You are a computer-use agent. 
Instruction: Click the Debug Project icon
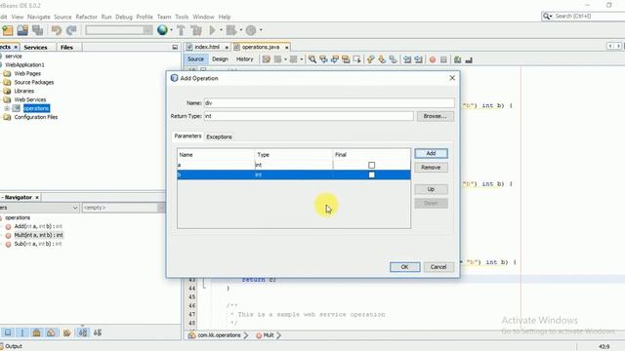[x=231, y=30]
